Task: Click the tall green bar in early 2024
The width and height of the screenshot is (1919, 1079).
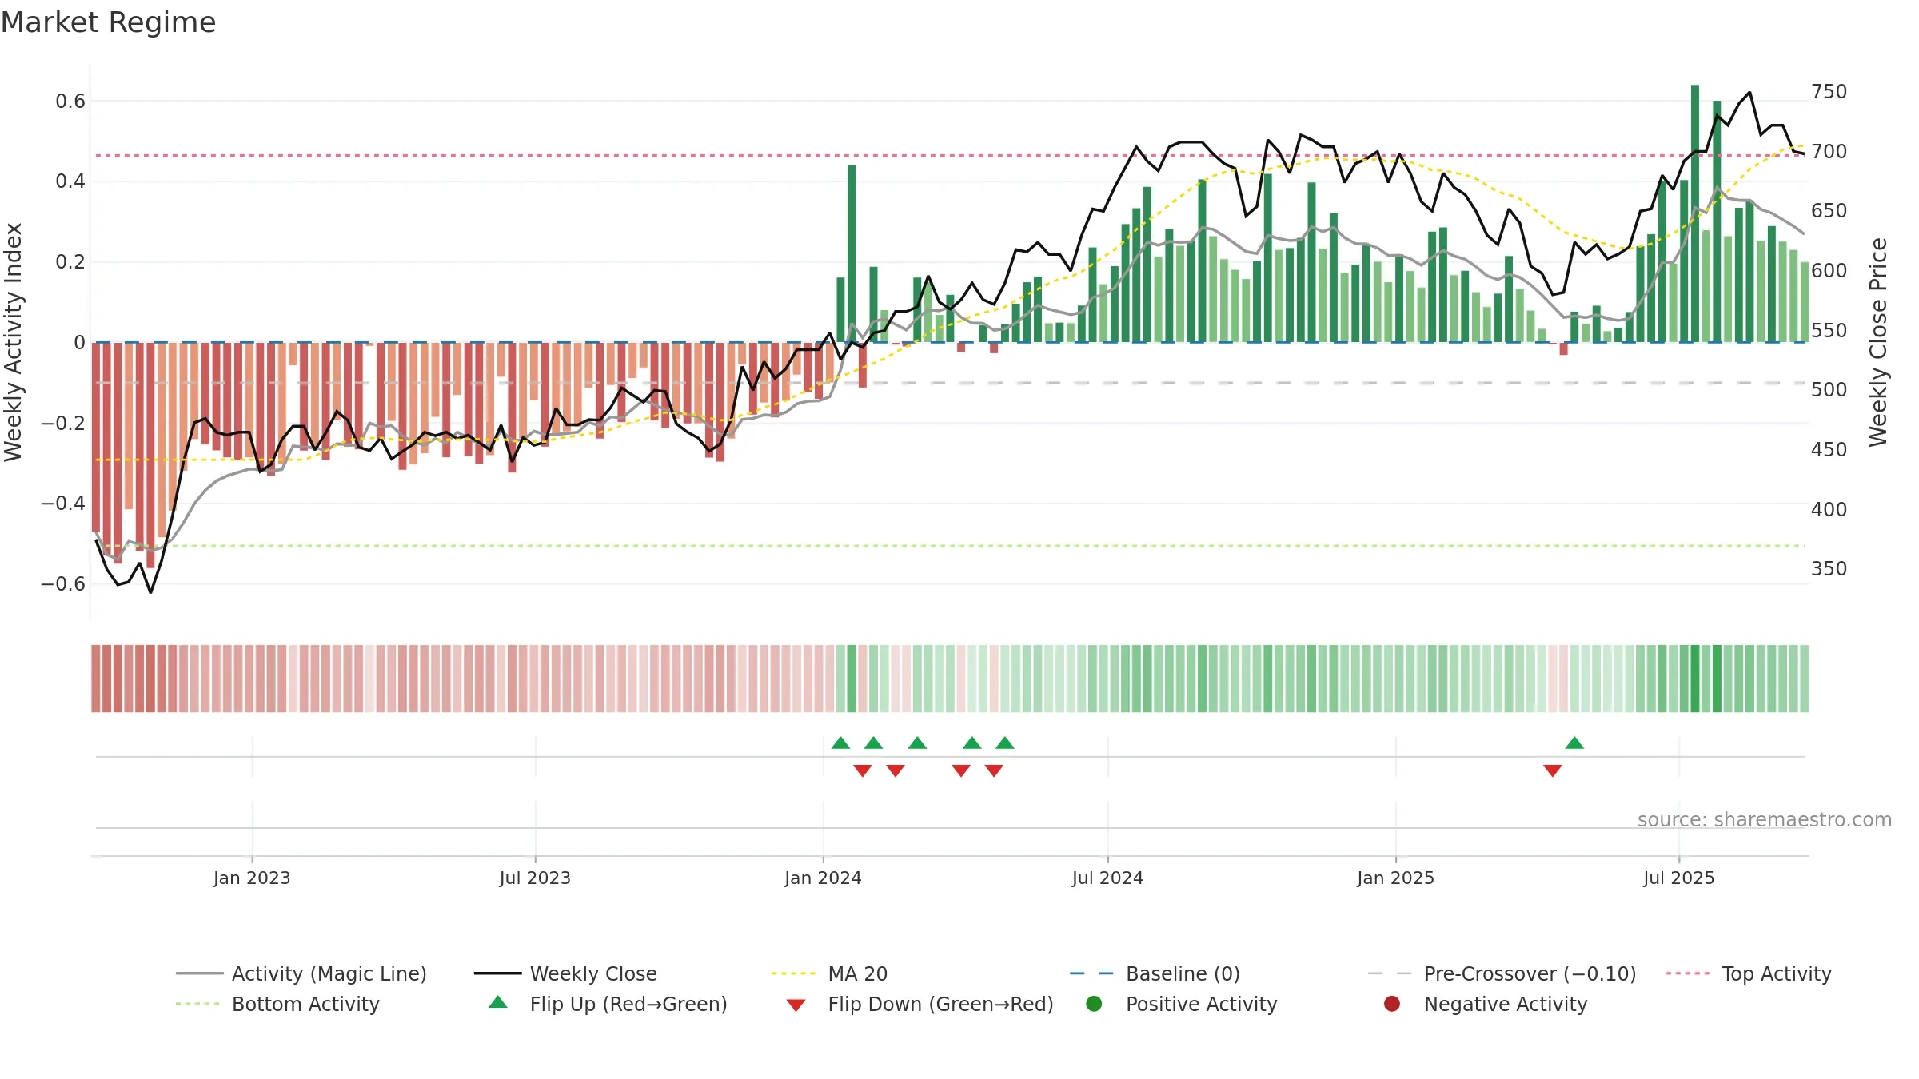Action: 852,253
